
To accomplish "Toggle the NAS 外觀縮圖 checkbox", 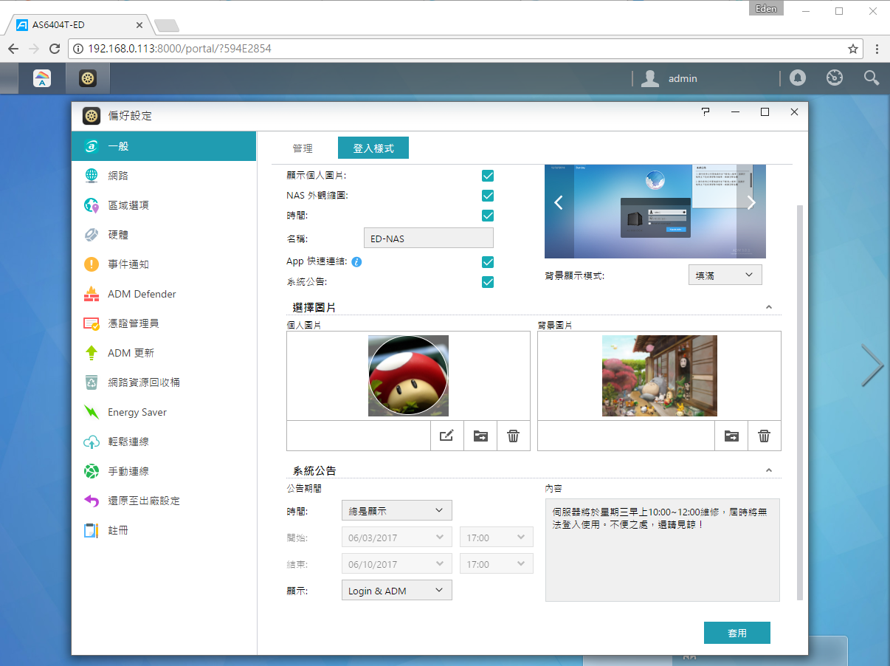I will [x=488, y=196].
